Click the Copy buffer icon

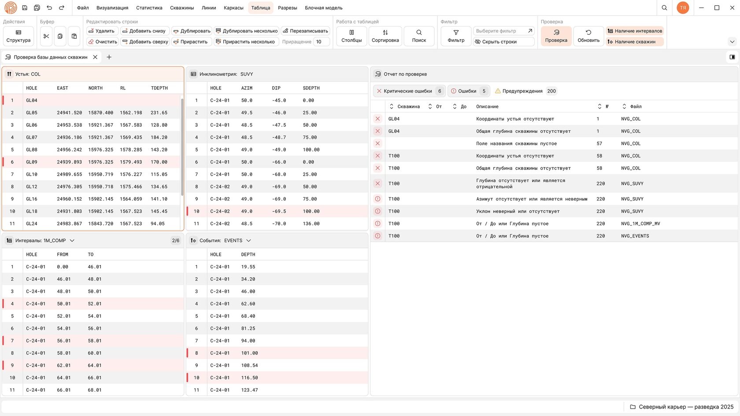click(x=60, y=36)
